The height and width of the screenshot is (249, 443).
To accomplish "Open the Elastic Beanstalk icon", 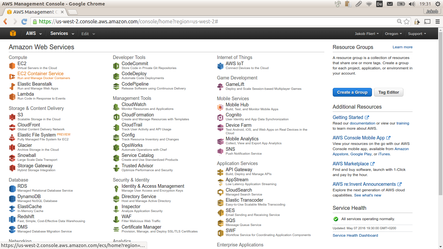I will point(12,86).
